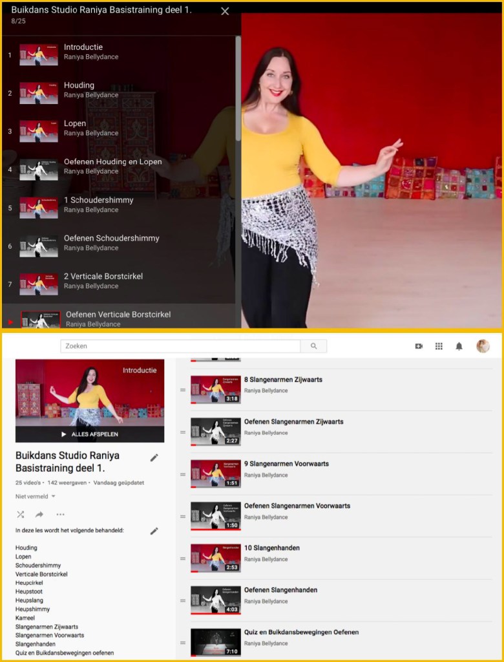Open '8 Slangenarmen Zijwaarts' video thumbnail
504x662 pixels.
(x=215, y=390)
